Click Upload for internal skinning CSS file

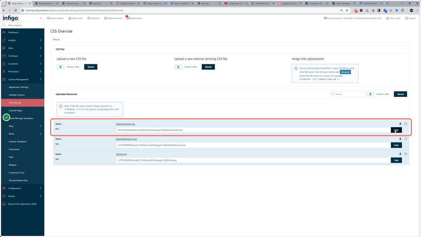tap(208, 67)
